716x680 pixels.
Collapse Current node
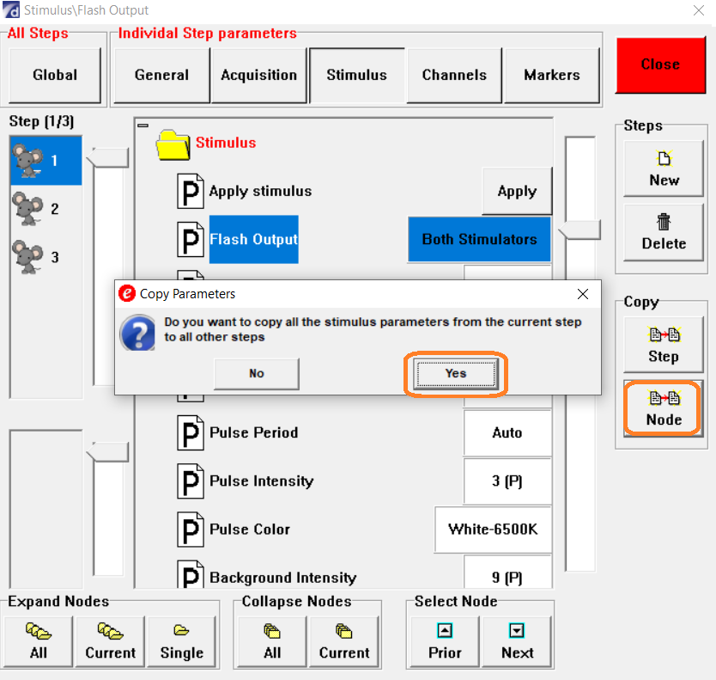344,641
